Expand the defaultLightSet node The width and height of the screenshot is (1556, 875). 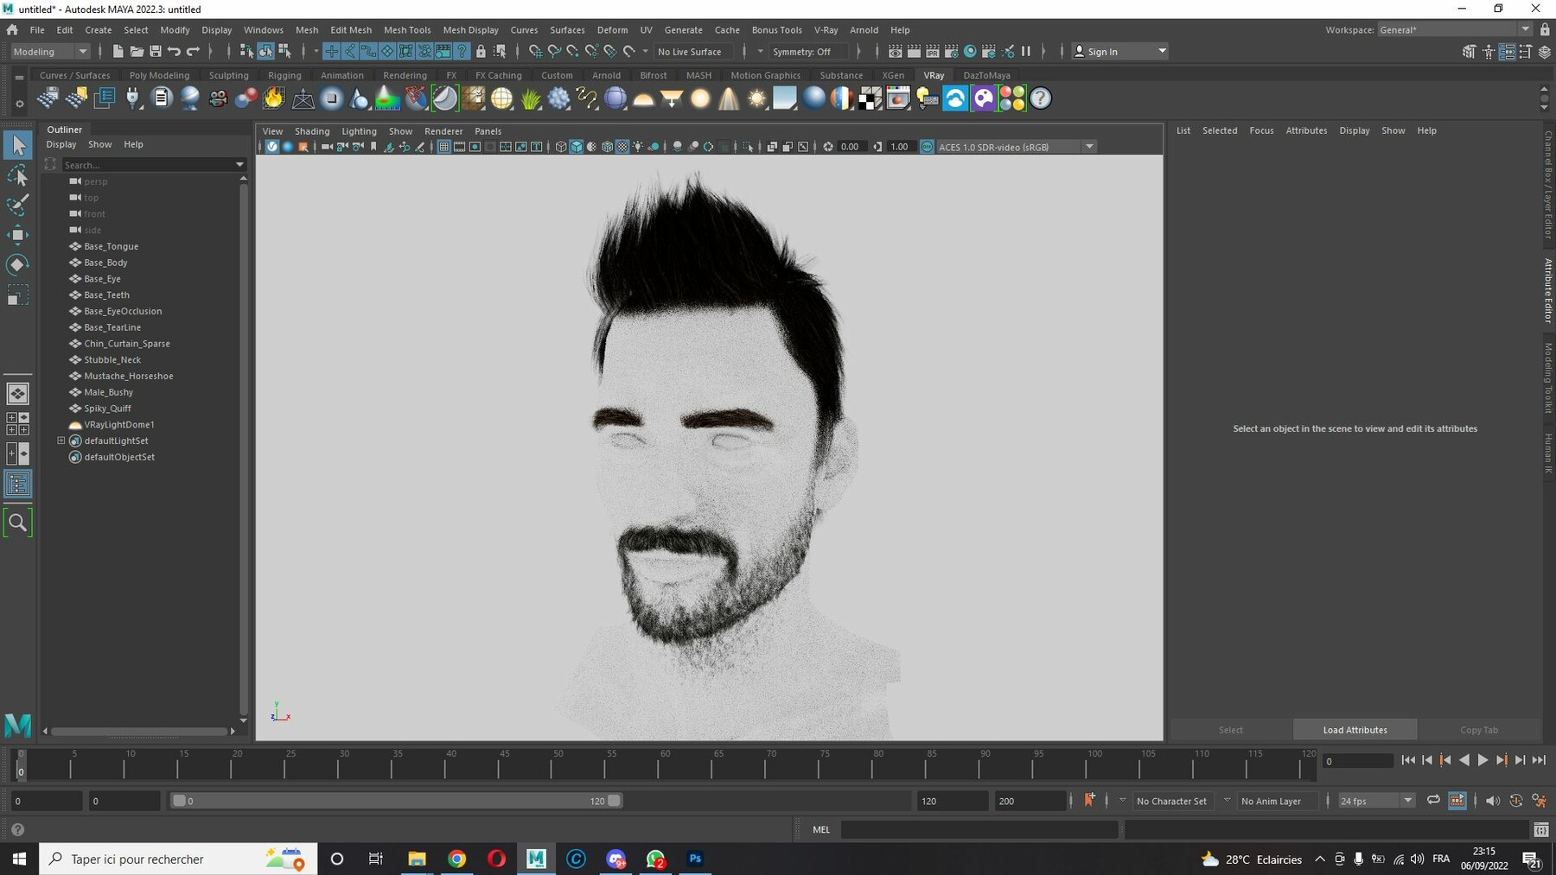61,441
